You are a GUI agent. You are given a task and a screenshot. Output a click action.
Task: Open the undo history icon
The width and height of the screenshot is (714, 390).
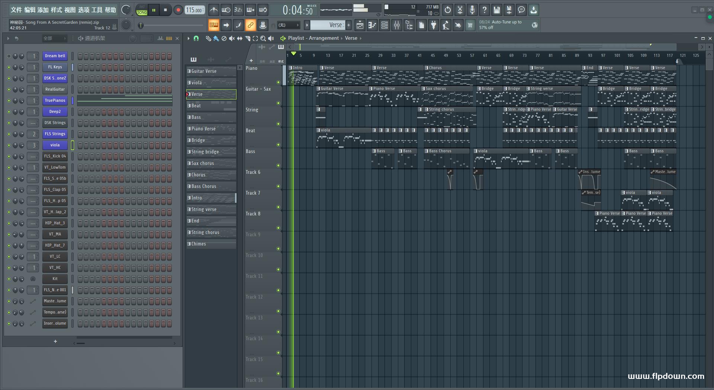pyautogui.click(x=448, y=10)
